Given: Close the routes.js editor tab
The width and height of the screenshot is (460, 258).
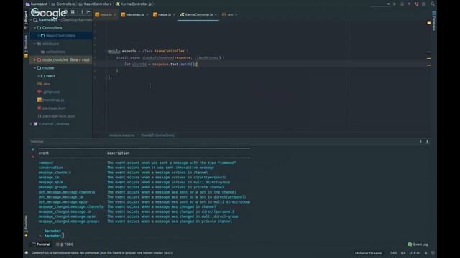Looking at the screenshot, I should 174,14.
